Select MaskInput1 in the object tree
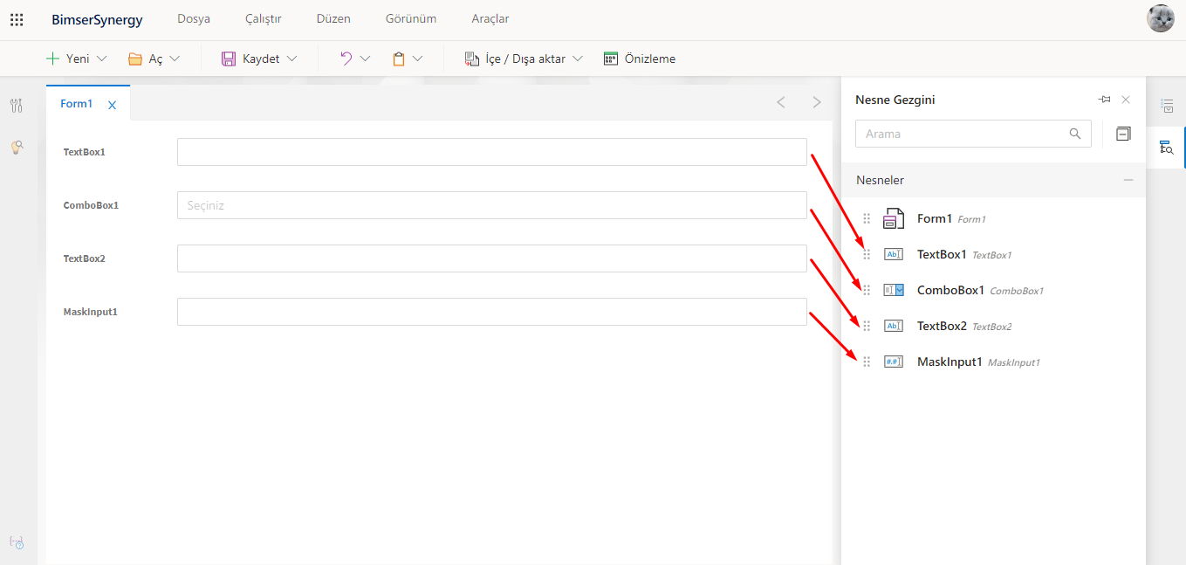 pyautogui.click(x=949, y=362)
